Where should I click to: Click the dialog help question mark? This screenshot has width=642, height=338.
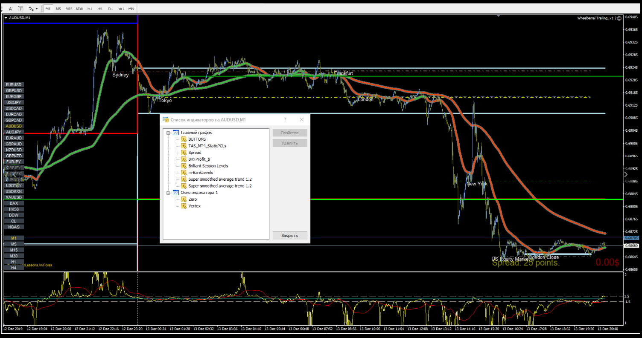(x=285, y=120)
